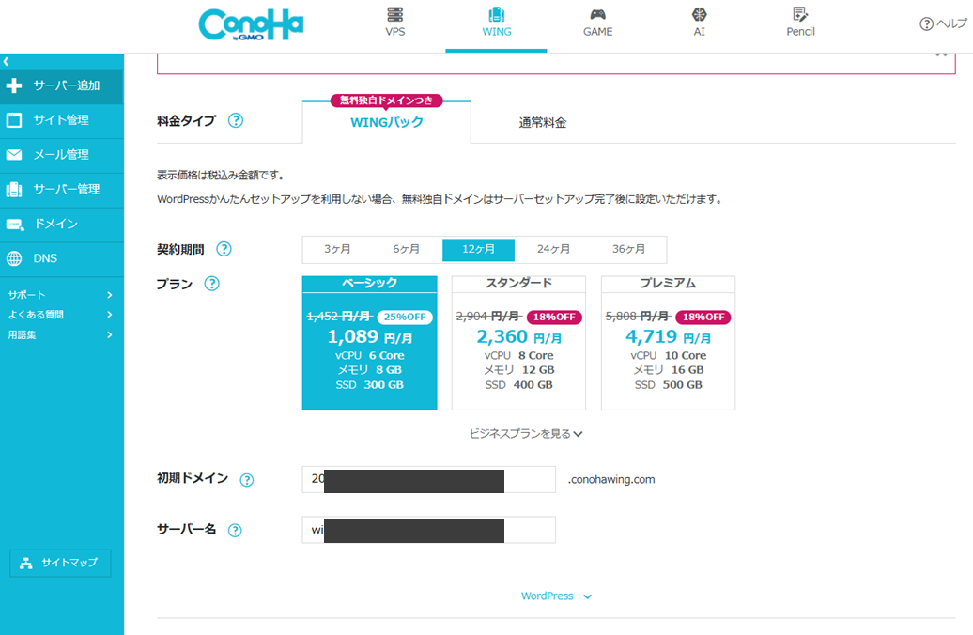Select the 通常料金 pricing tab
Image resolution: width=973 pixels, height=635 pixels.
(x=542, y=123)
